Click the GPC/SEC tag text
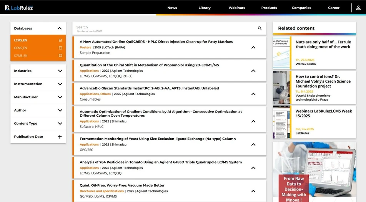The height and width of the screenshot is (202, 366). pos(87,150)
